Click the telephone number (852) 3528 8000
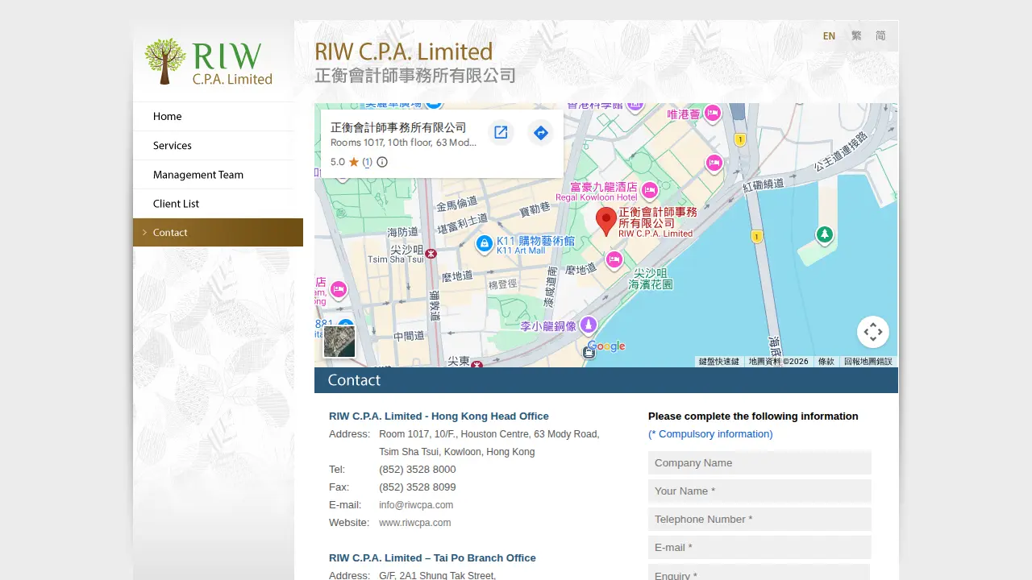Viewport: 1032px width, 580px height. point(418,470)
